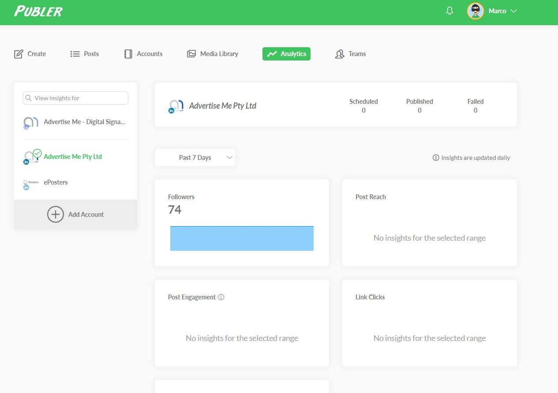558x393 pixels.
Task: Select Advertise Me - Digital Signage account
Action: [x=84, y=121]
